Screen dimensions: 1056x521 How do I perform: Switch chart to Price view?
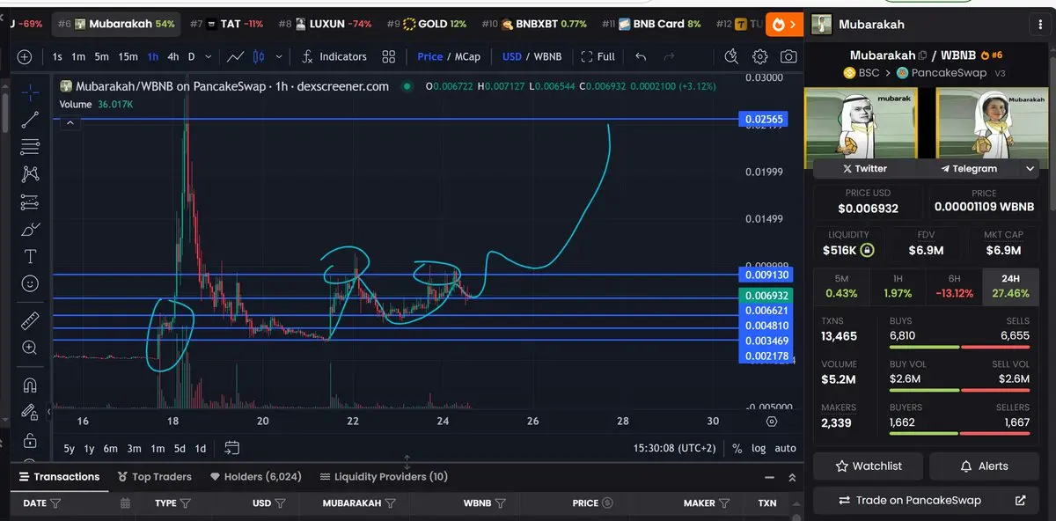coord(430,56)
